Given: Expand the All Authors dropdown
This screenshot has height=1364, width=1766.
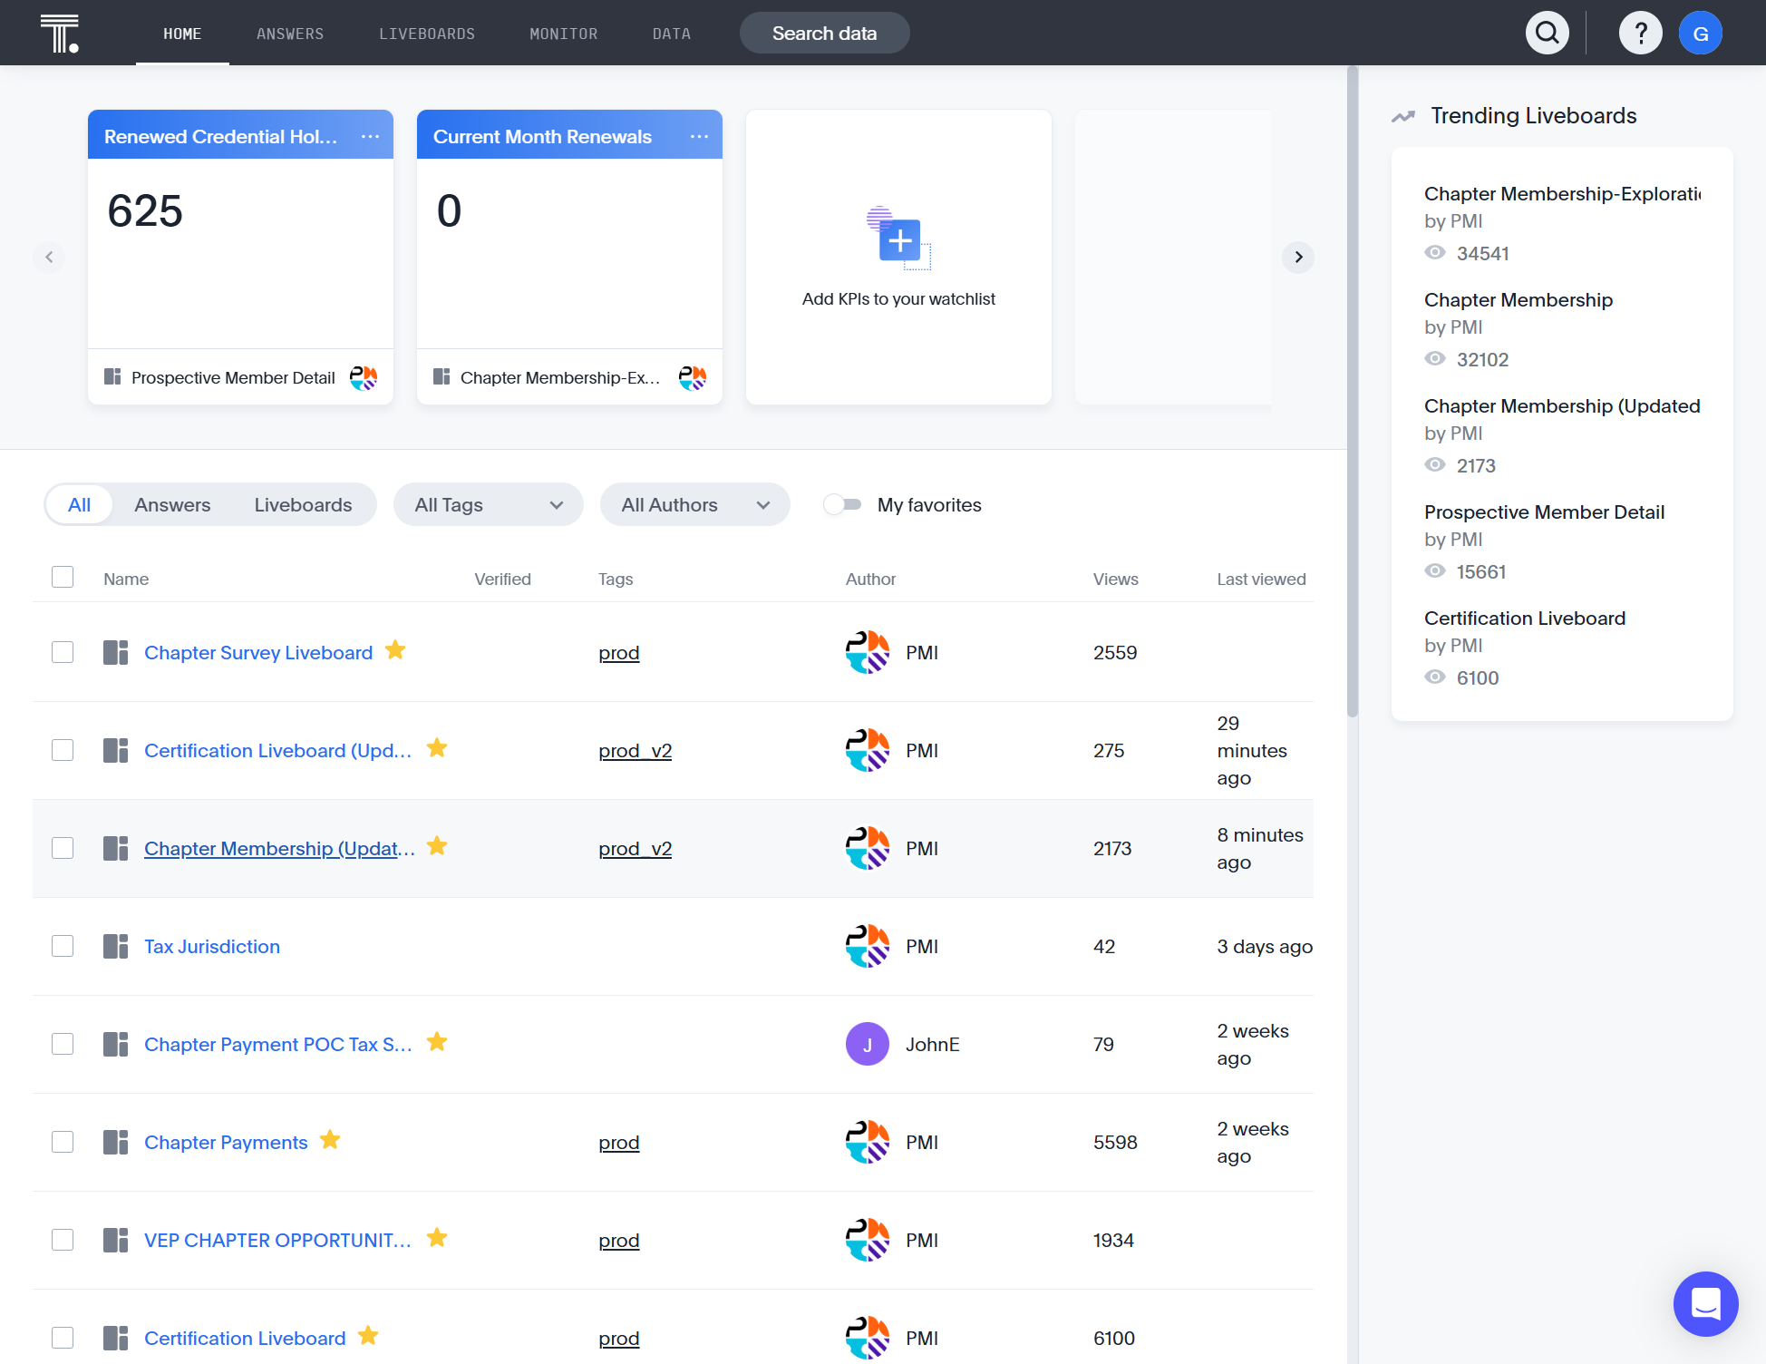Looking at the screenshot, I should click(x=695, y=504).
